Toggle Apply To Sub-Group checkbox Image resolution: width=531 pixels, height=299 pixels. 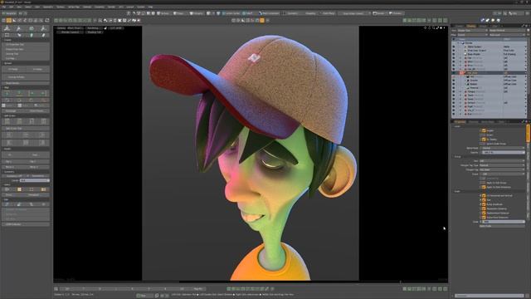(x=484, y=183)
